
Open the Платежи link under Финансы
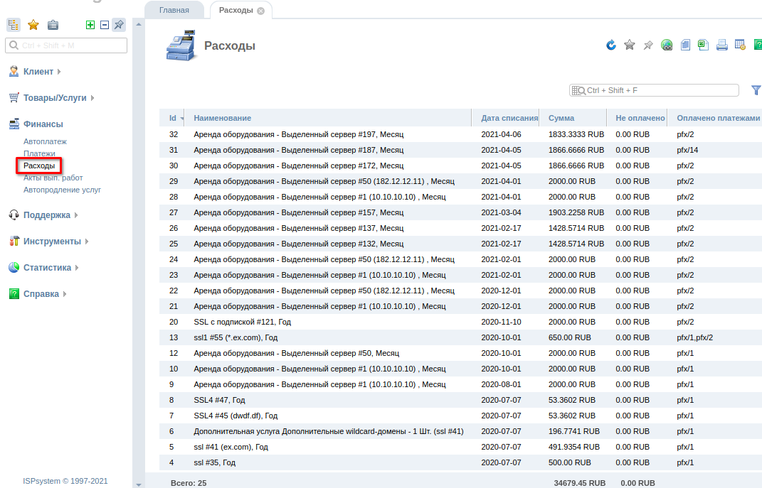point(39,153)
